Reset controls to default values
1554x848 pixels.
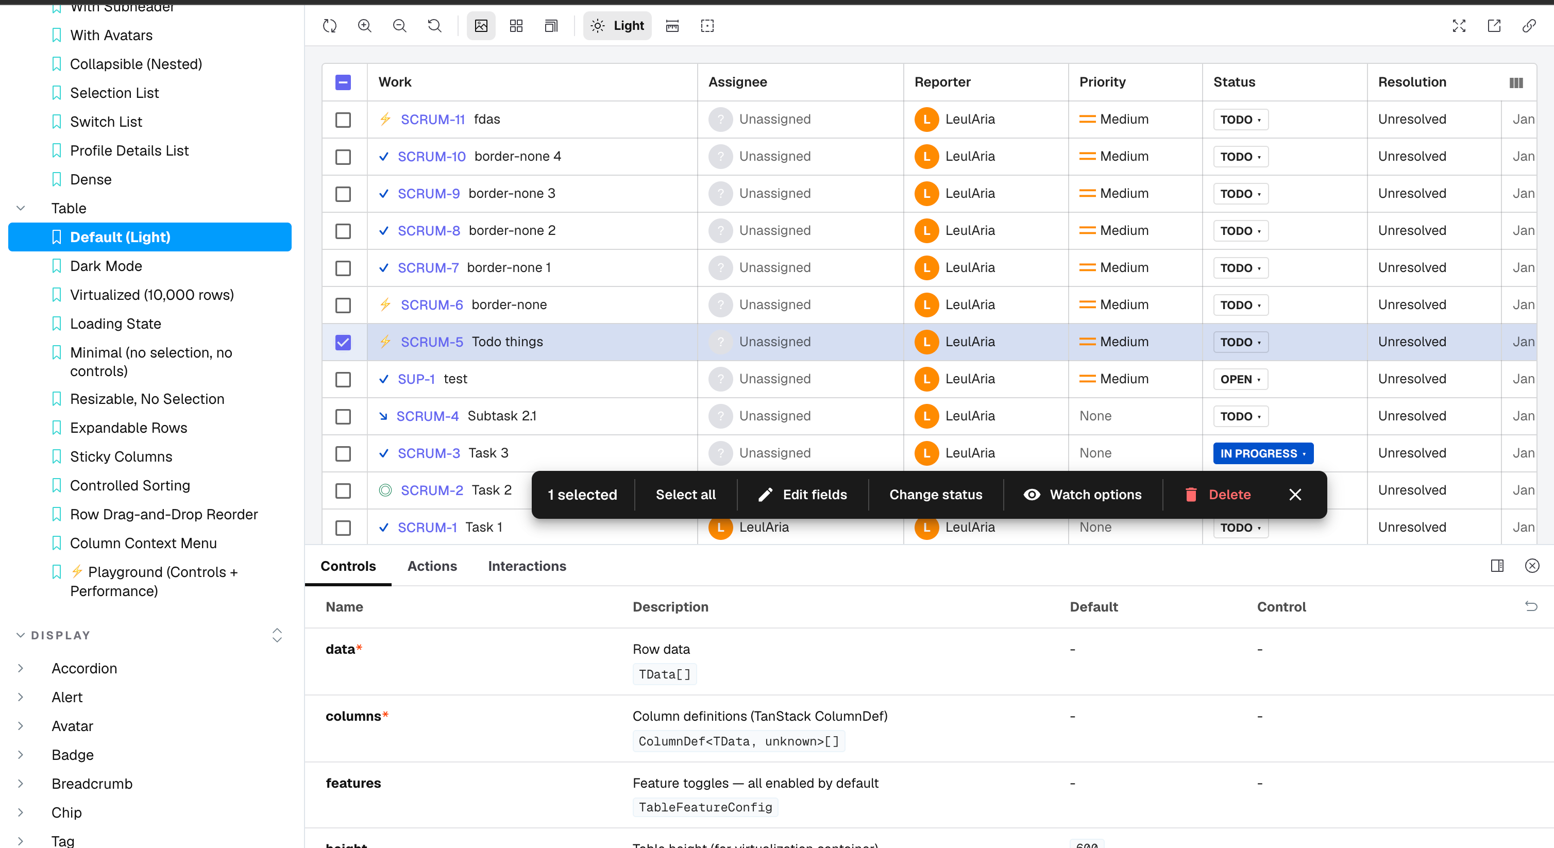pyautogui.click(x=1531, y=606)
